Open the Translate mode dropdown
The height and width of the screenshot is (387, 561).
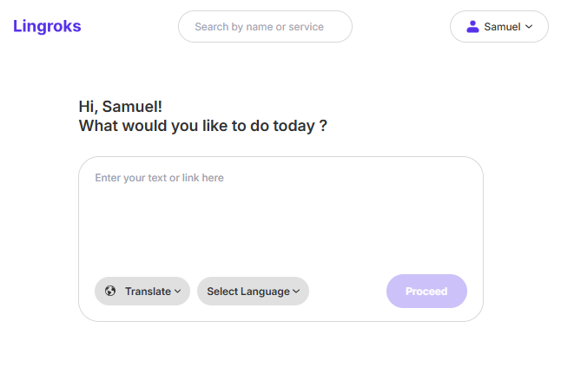coord(142,292)
